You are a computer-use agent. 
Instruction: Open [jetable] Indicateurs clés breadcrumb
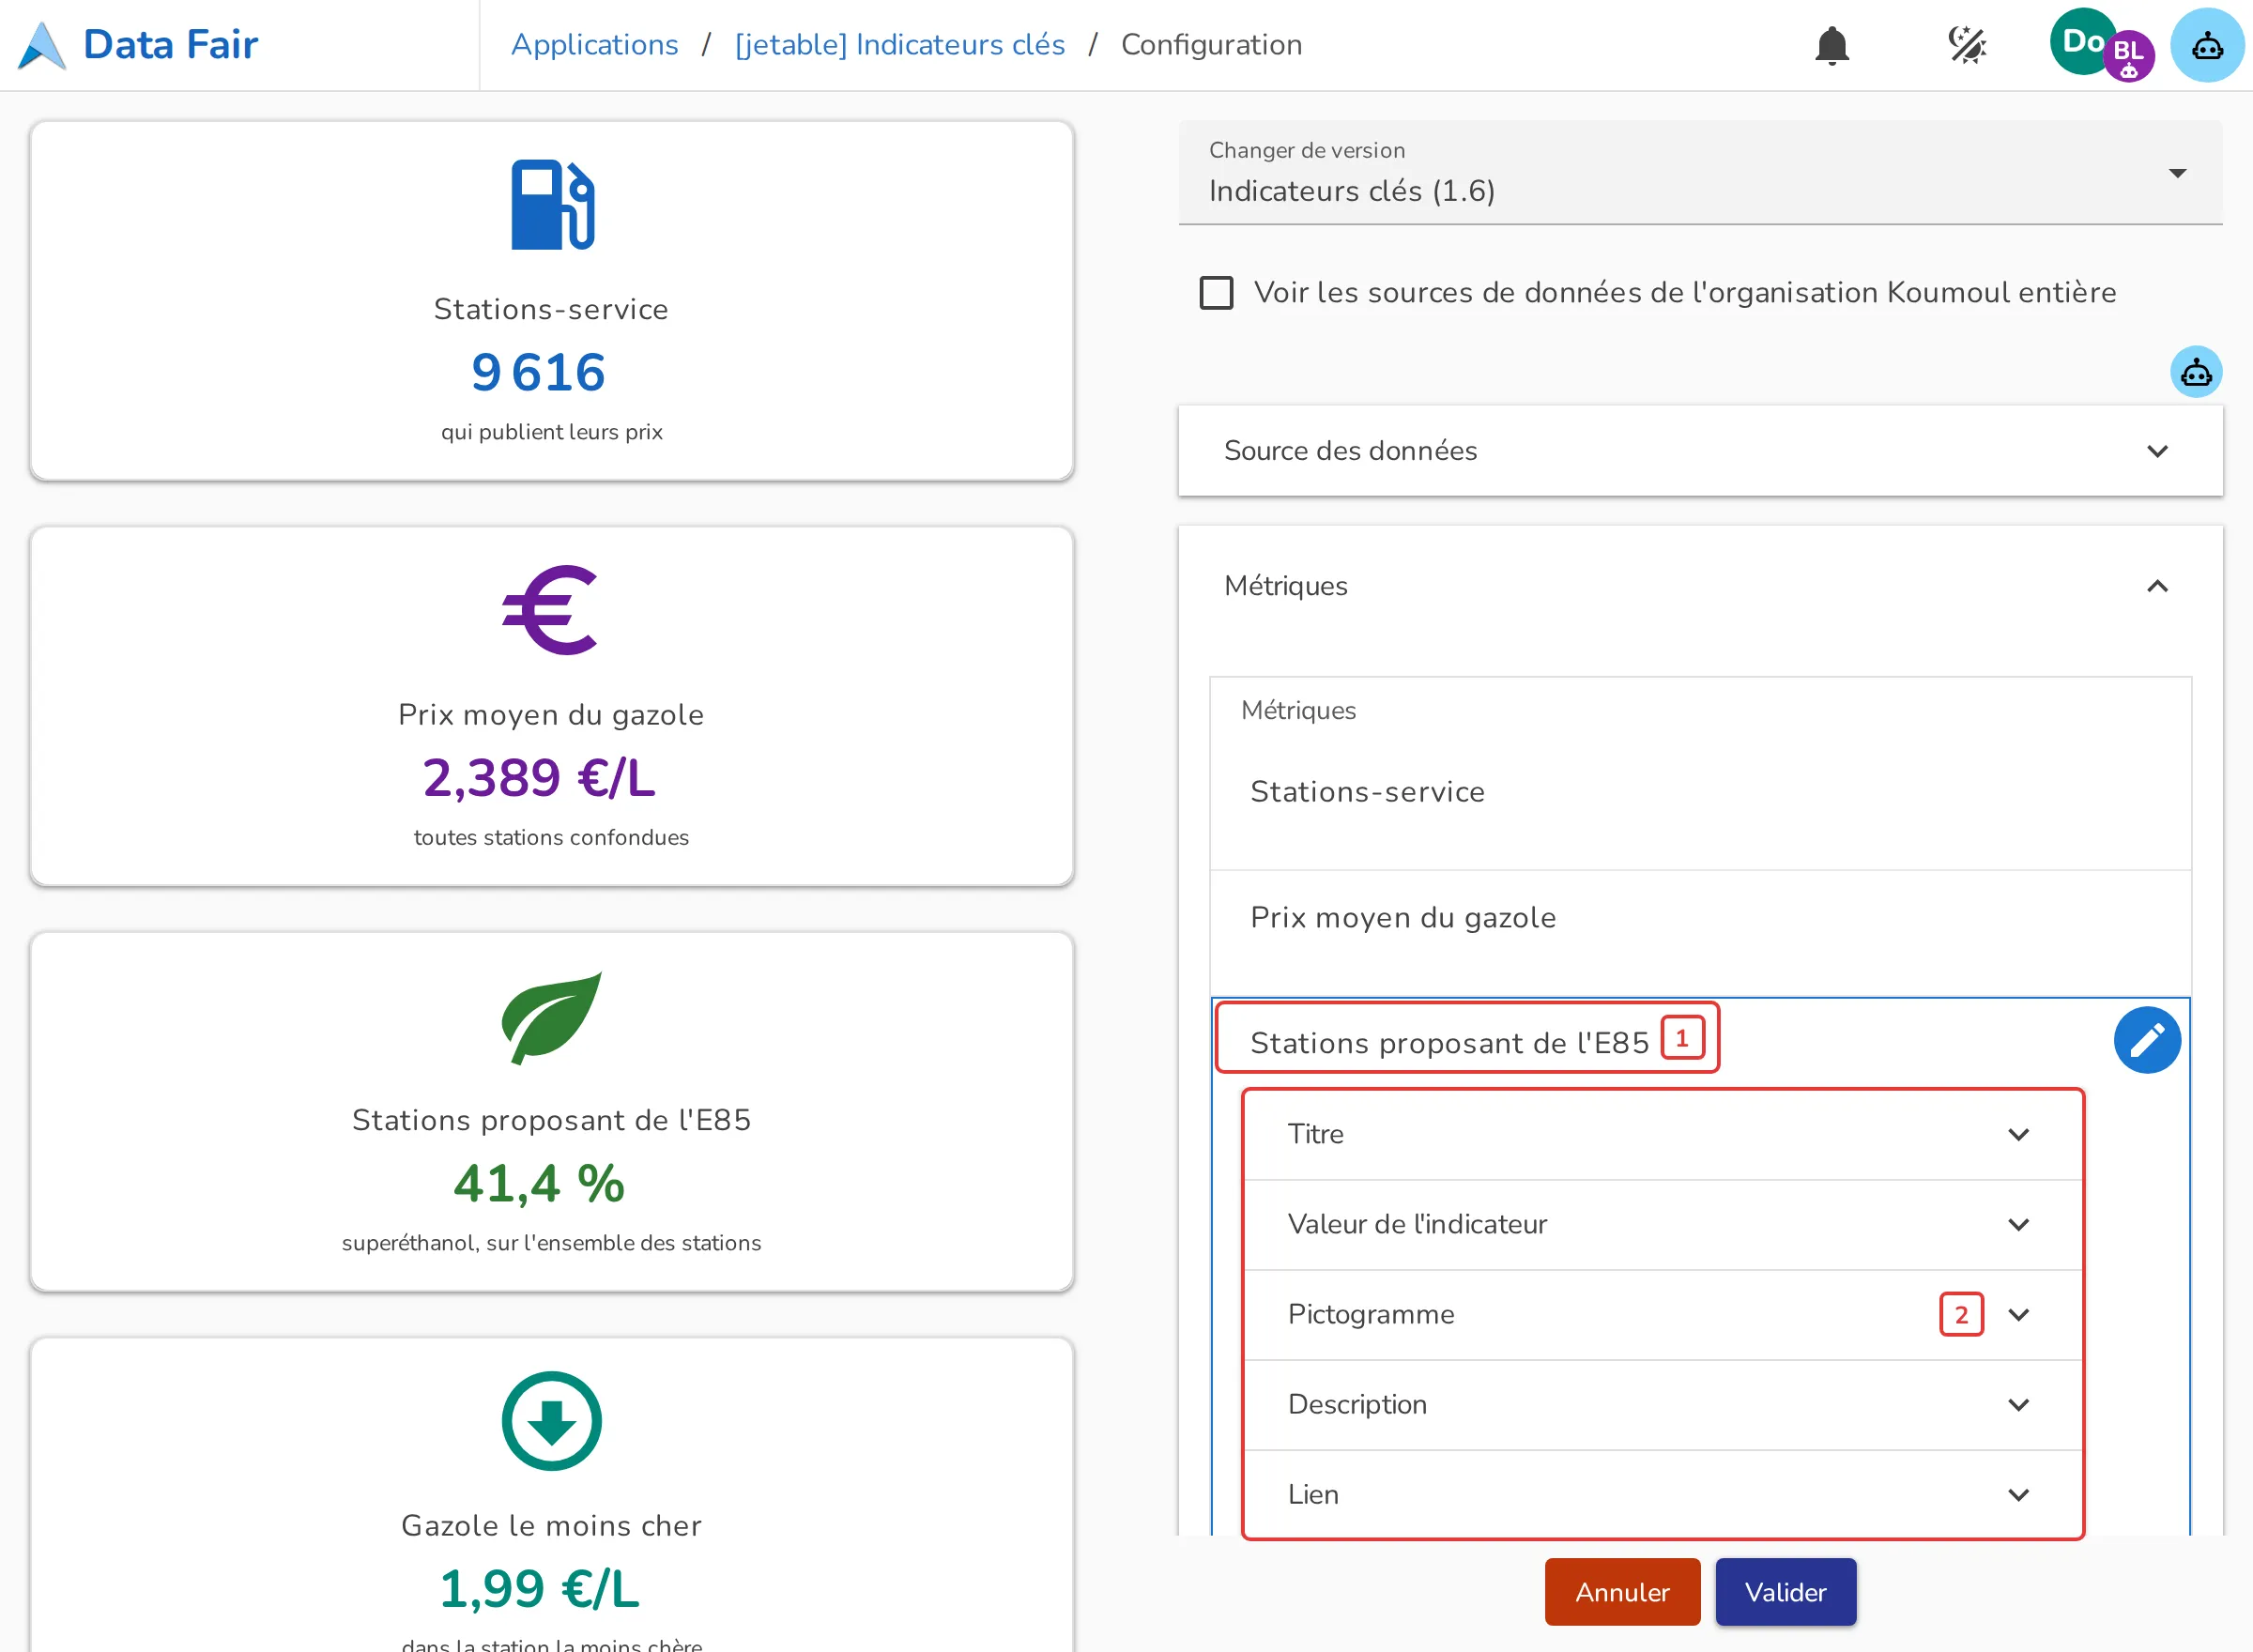tap(899, 45)
